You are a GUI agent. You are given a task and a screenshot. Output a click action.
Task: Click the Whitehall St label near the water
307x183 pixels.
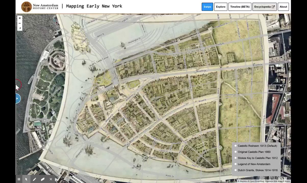point(80,153)
